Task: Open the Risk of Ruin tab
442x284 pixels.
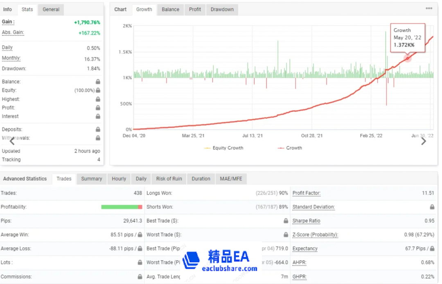Action: [169, 179]
